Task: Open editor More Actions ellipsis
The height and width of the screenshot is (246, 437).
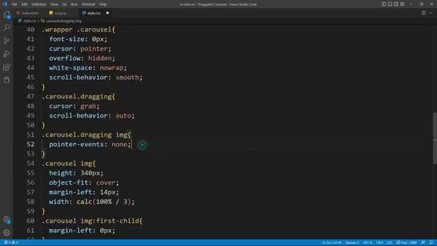Action: point(431,13)
